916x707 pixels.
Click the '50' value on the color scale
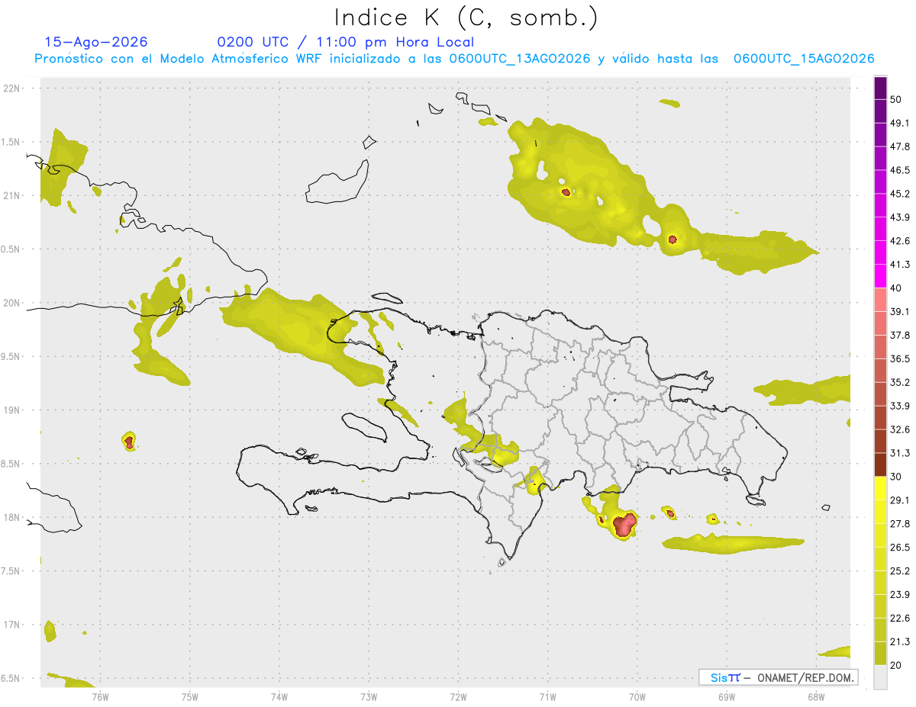pos(896,99)
